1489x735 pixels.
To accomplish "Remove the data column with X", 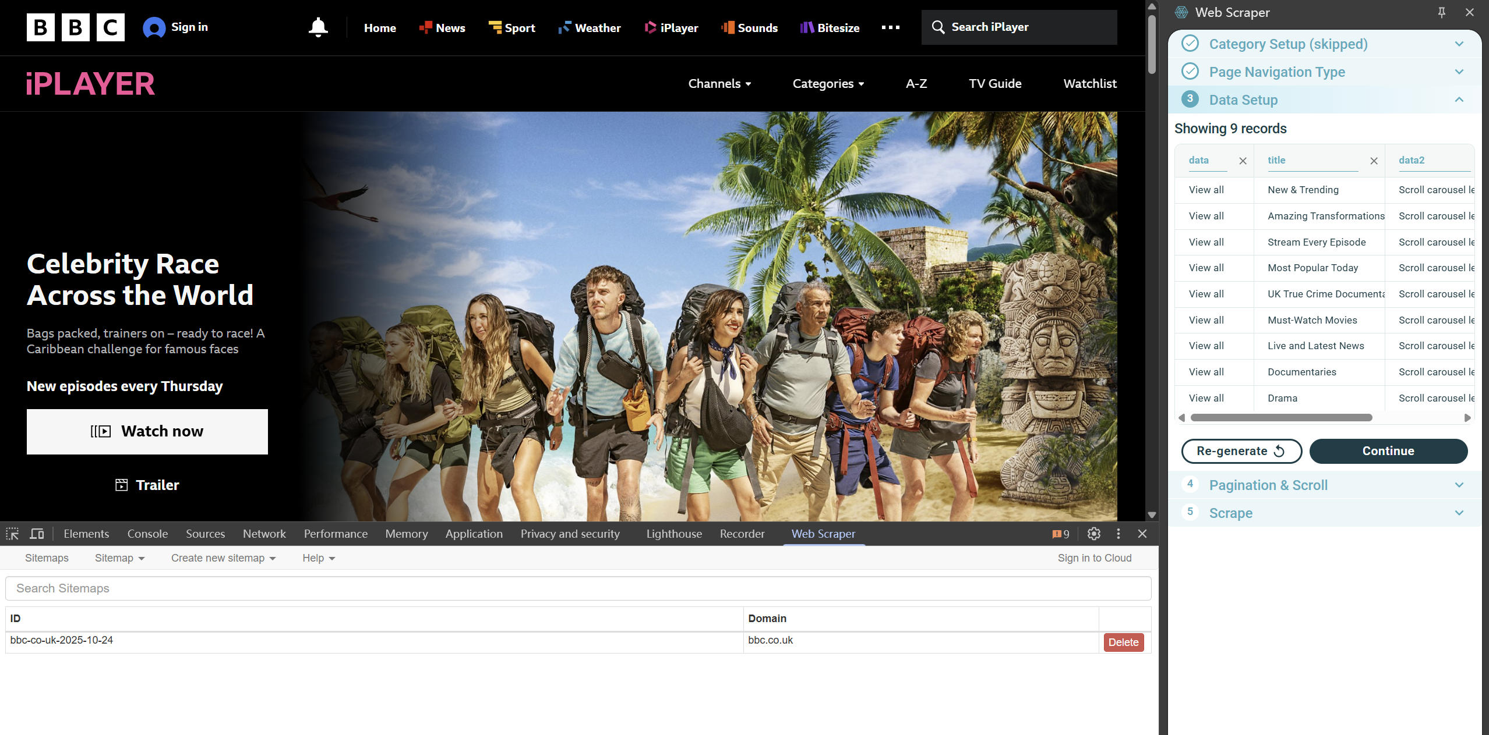I will click(x=1243, y=161).
